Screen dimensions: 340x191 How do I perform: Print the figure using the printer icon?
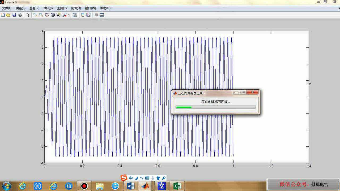coord(20,15)
